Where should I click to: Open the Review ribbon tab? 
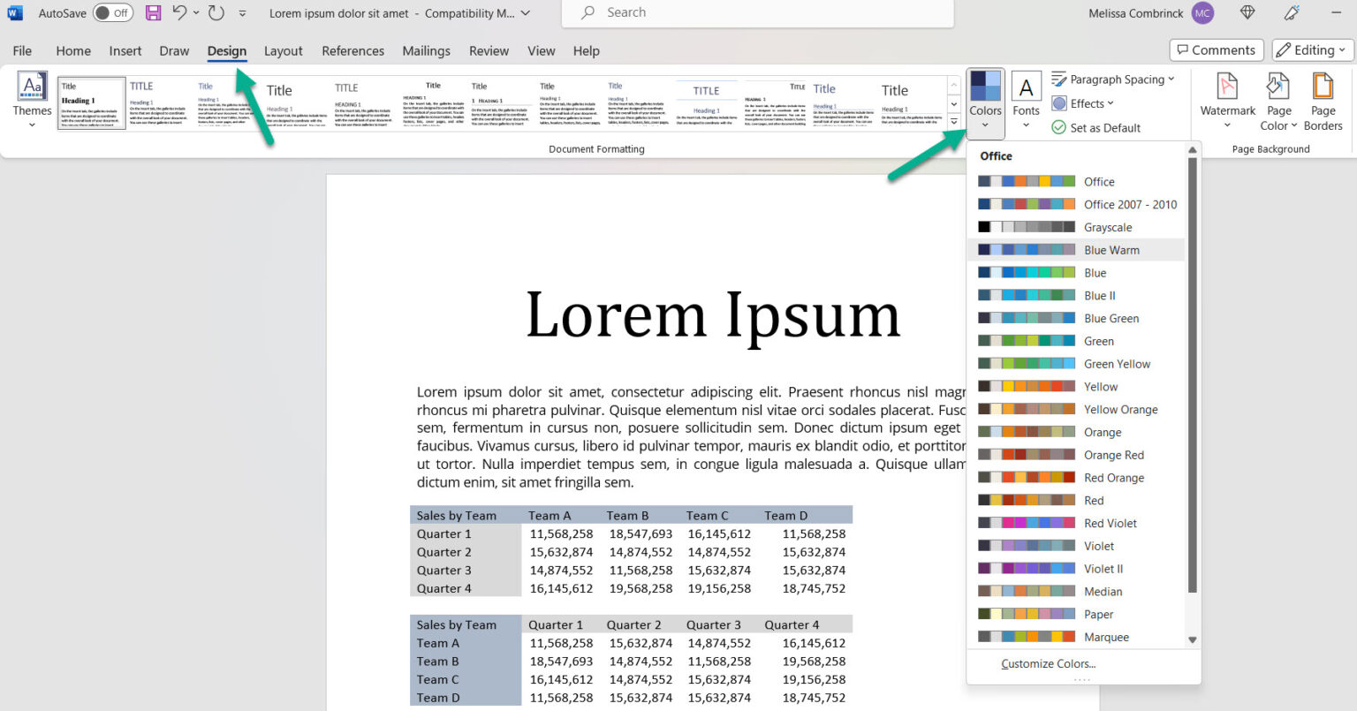click(x=489, y=50)
